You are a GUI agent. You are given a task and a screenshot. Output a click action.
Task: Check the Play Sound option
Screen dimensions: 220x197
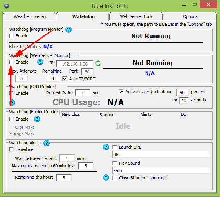[x=115, y=163]
